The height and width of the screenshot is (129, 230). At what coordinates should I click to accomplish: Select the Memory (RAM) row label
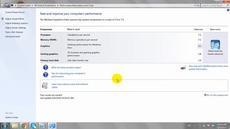[x=49, y=40]
